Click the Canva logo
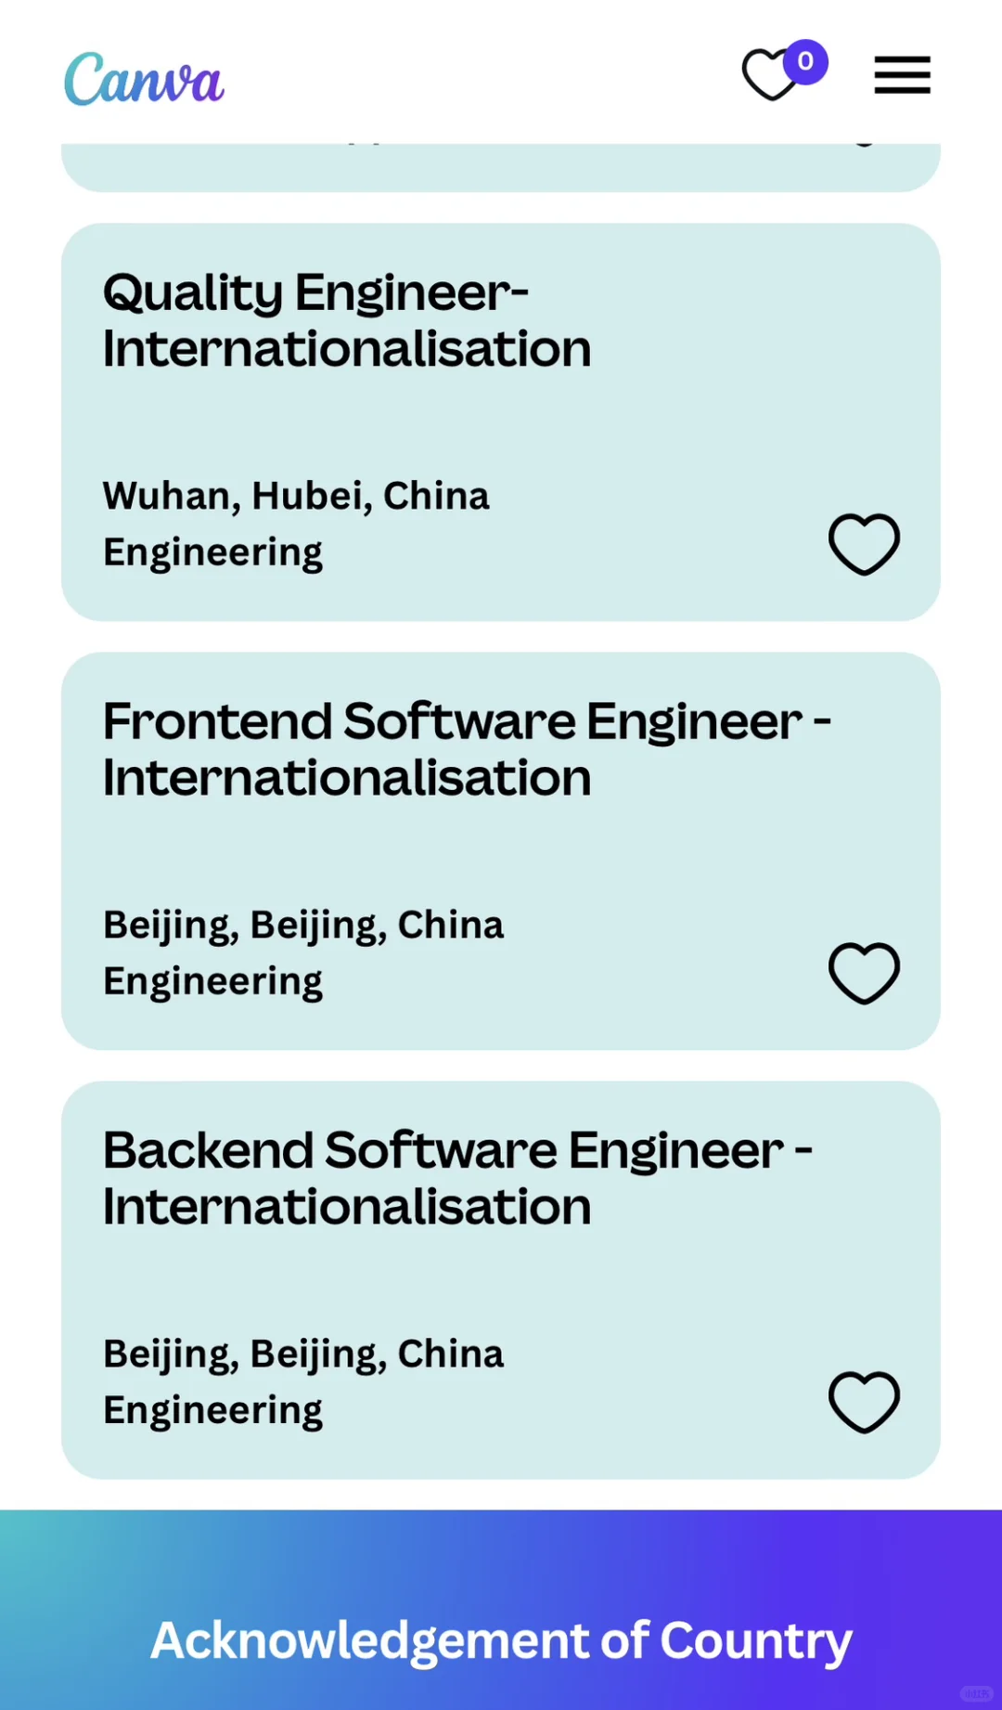 click(144, 79)
